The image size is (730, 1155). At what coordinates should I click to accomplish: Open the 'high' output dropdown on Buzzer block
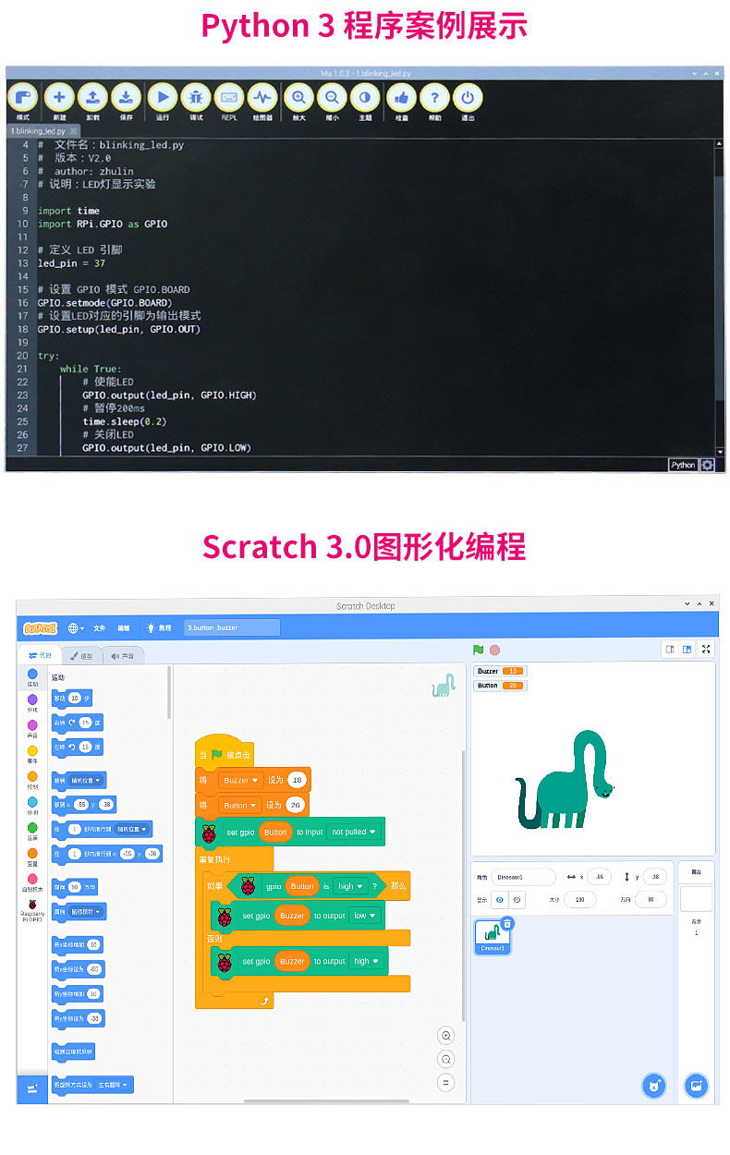[x=366, y=961]
